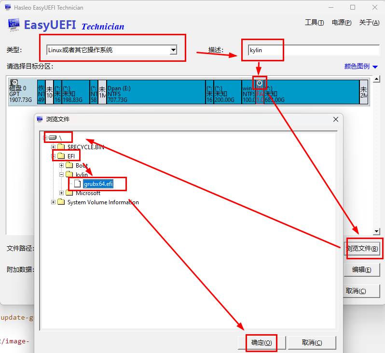The height and width of the screenshot is (353, 385).
Task: Expand the Microsoft folder node
Action: pyautogui.click(x=61, y=193)
